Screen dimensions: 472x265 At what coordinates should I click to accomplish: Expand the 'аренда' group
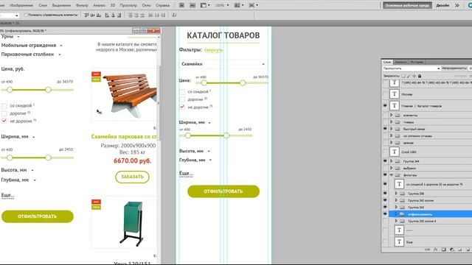point(392,142)
